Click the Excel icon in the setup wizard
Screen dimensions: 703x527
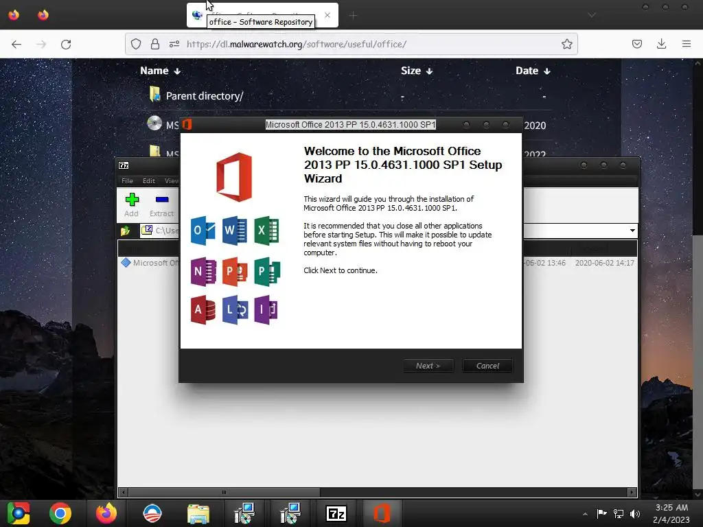266,231
